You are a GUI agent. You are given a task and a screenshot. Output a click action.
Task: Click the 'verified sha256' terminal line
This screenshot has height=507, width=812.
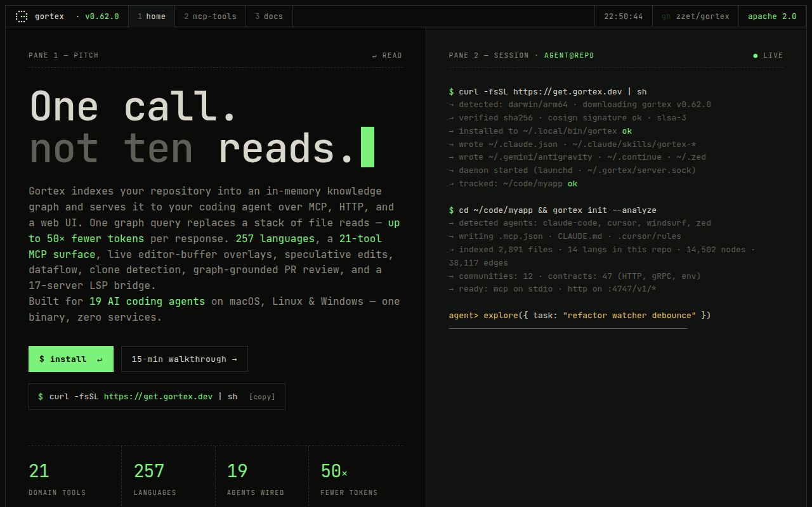pyautogui.click(x=568, y=117)
